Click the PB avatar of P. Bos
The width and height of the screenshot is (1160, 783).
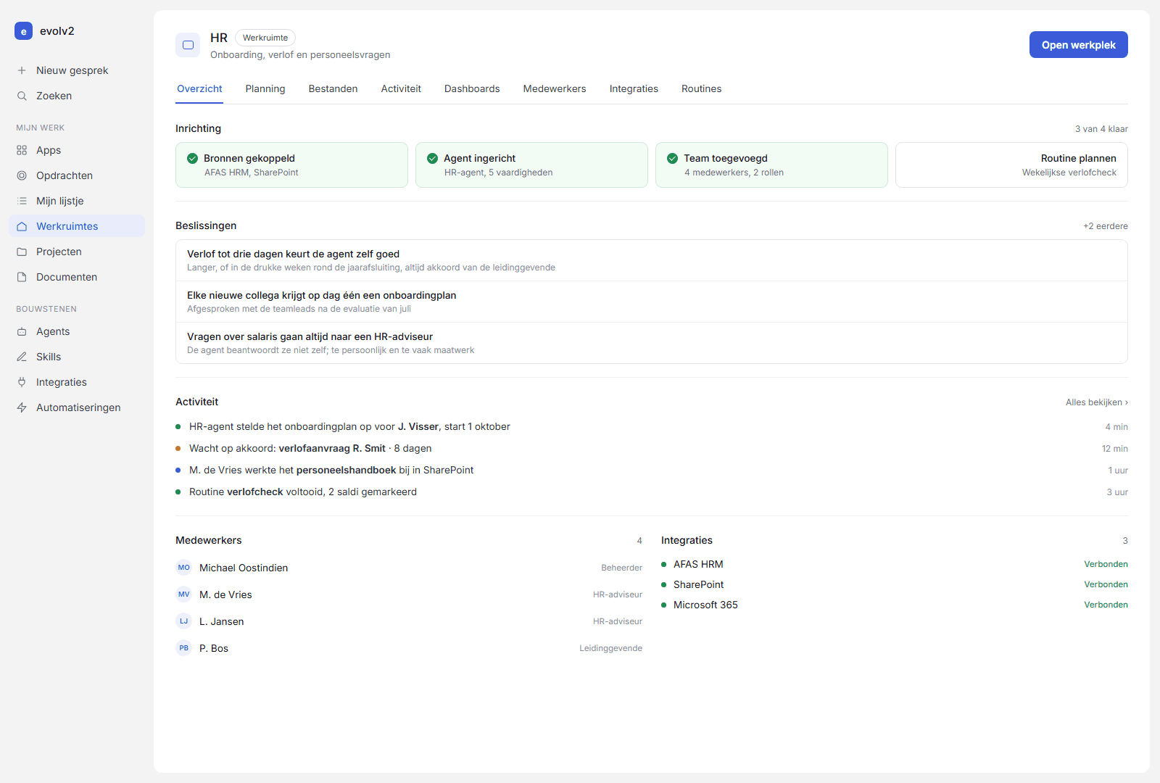pos(184,648)
